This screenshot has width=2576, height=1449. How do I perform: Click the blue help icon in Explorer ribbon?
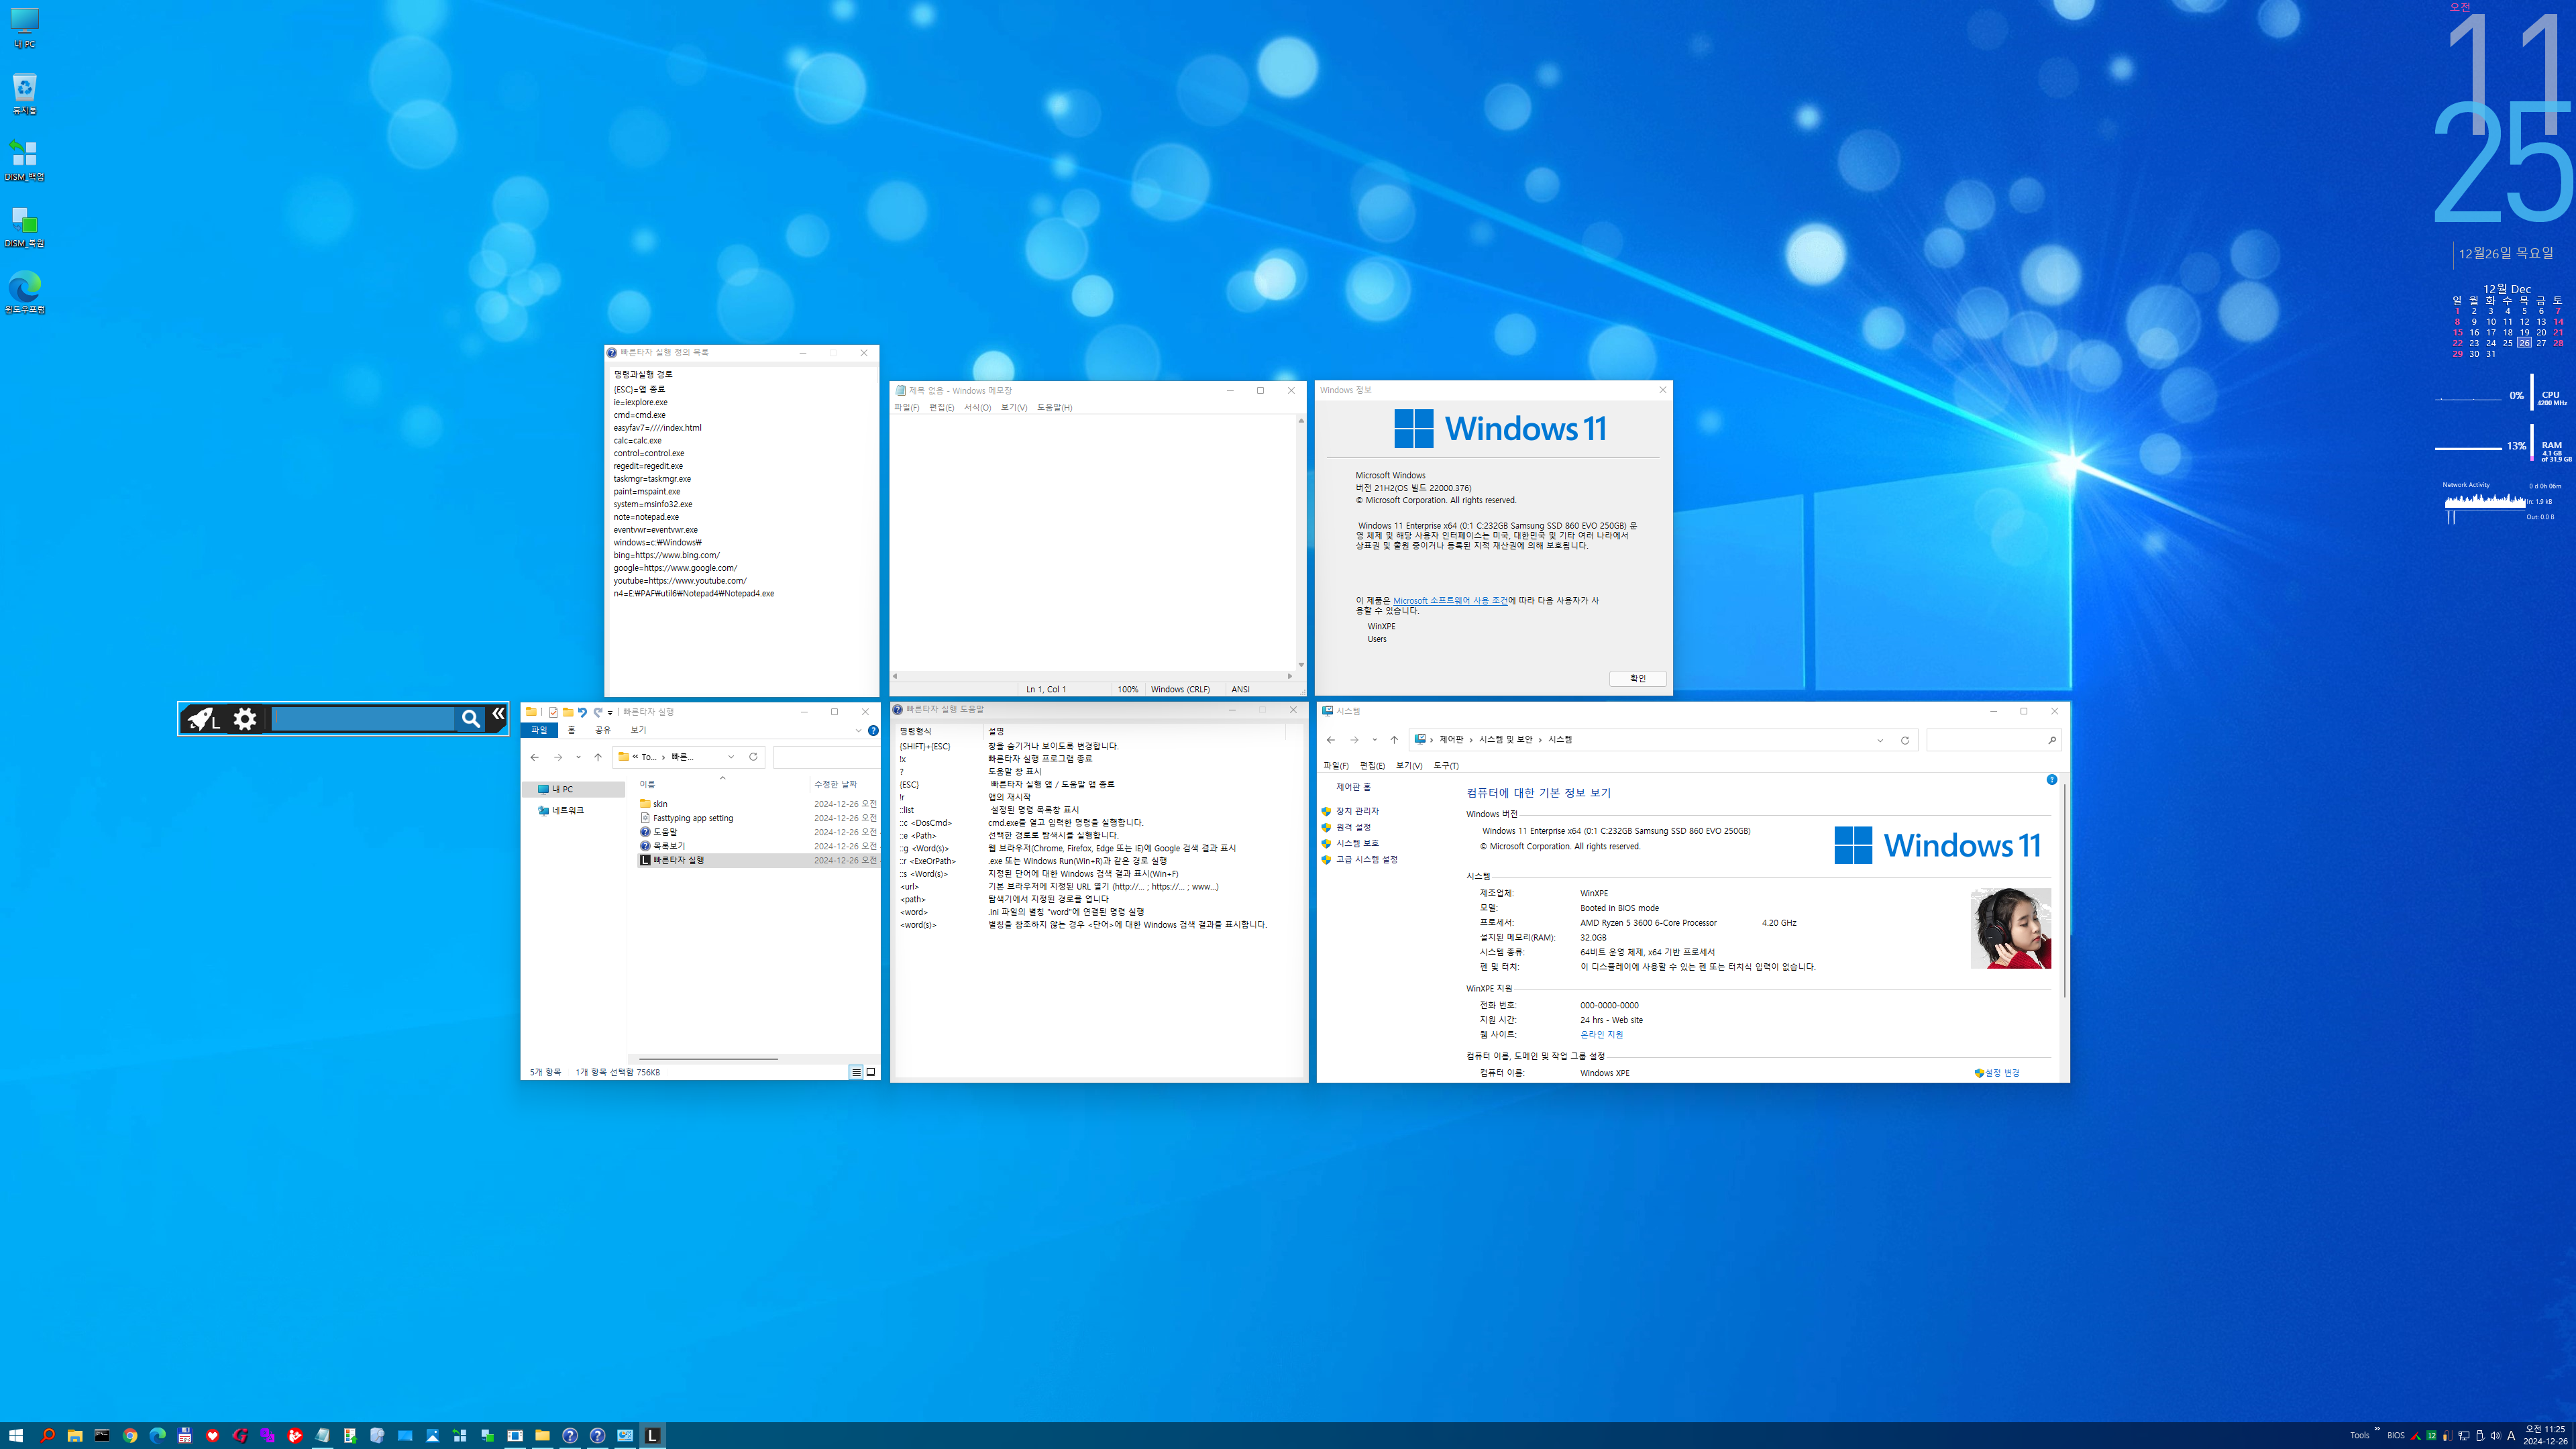[x=873, y=730]
